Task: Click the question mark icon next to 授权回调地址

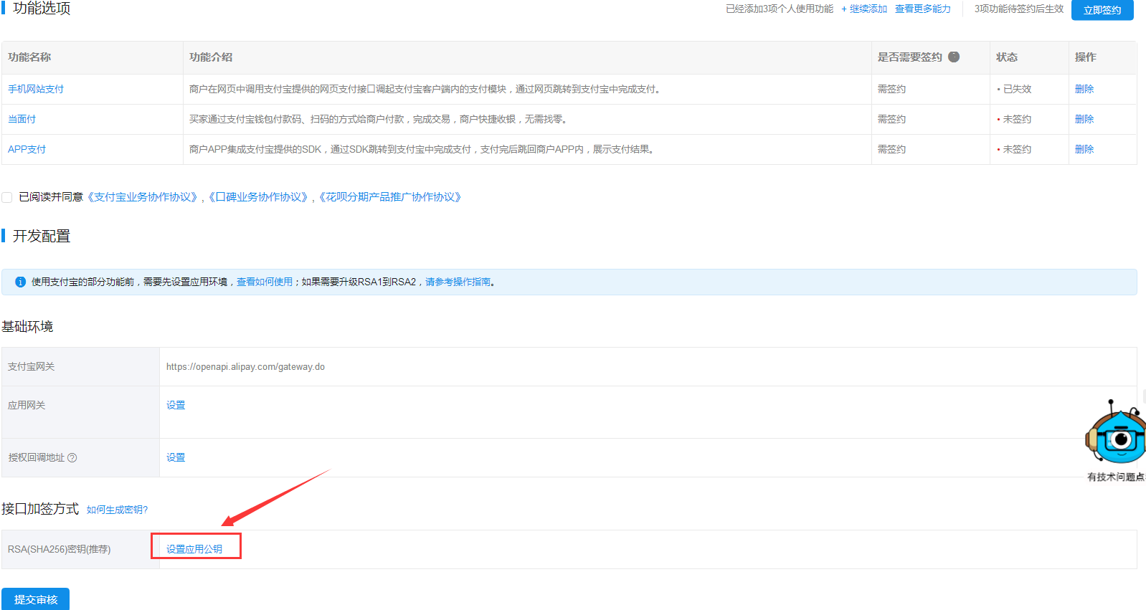Action: coord(72,457)
